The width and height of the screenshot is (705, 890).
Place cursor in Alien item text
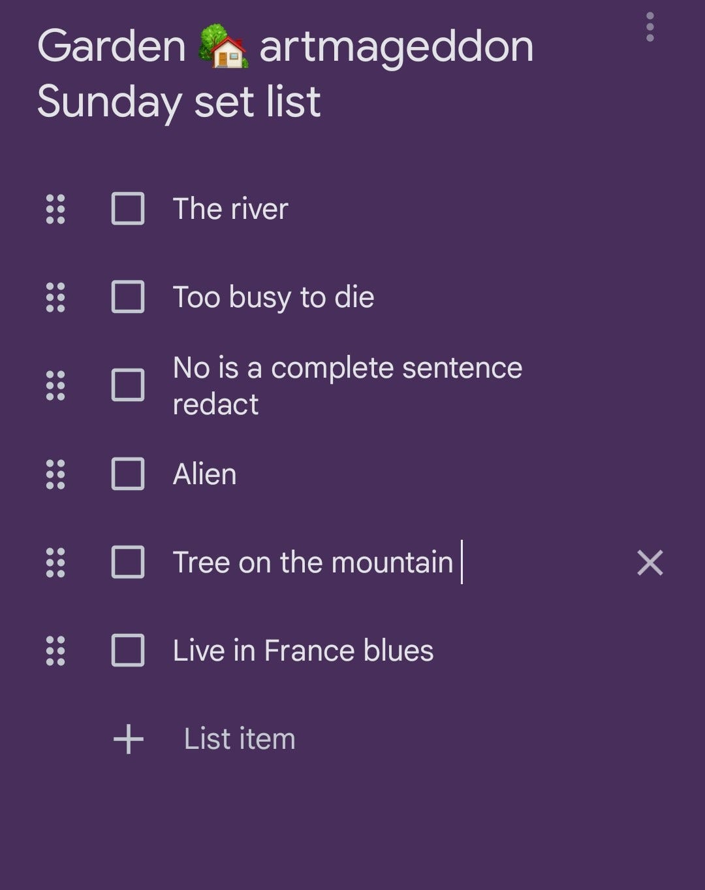click(x=204, y=474)
